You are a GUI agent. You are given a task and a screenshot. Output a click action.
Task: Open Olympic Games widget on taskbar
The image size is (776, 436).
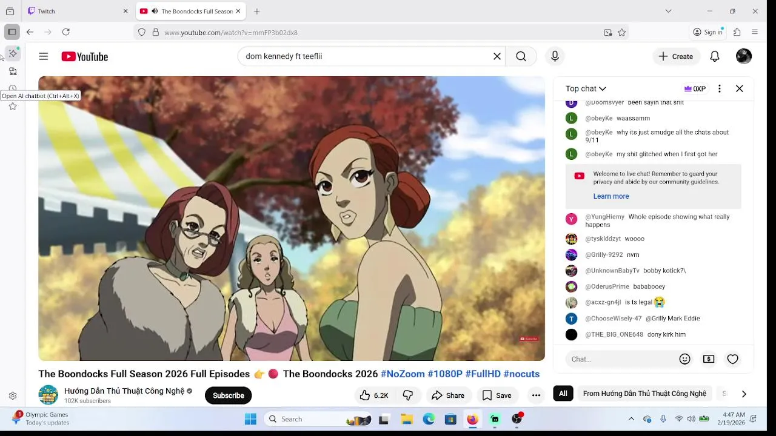click(x=41, y=418)
